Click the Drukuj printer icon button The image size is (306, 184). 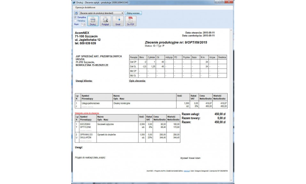[x=93, y=21]
